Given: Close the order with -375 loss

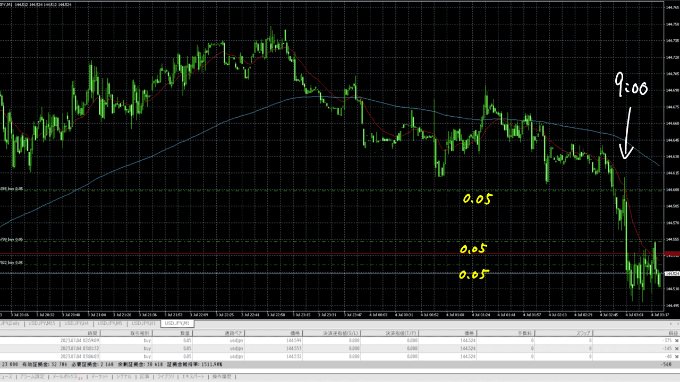Looking at the screenshot, I should tap(676, 341).
